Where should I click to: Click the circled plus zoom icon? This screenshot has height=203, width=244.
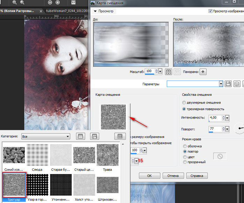58,2
